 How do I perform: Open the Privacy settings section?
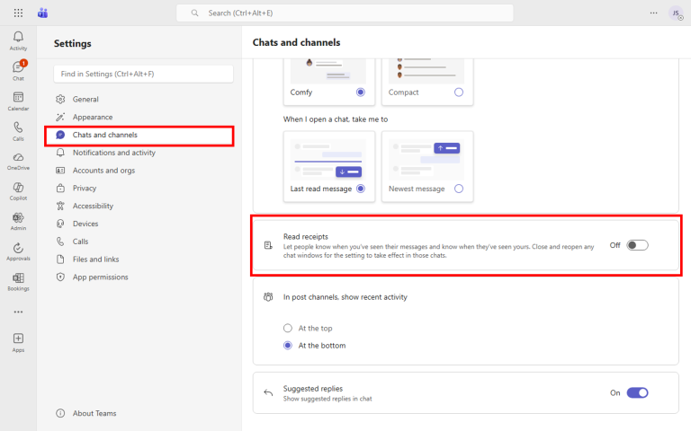coord(85,189)
